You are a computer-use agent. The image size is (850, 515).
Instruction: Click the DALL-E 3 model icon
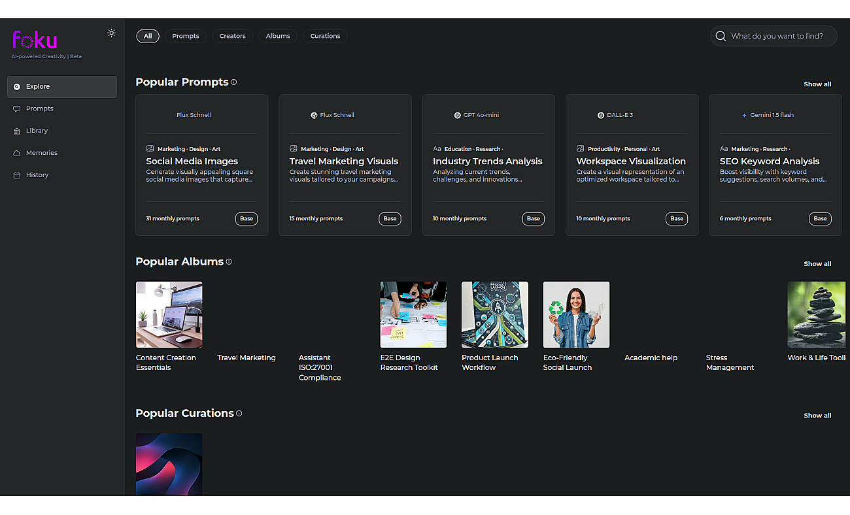click(x=601, y=115)
